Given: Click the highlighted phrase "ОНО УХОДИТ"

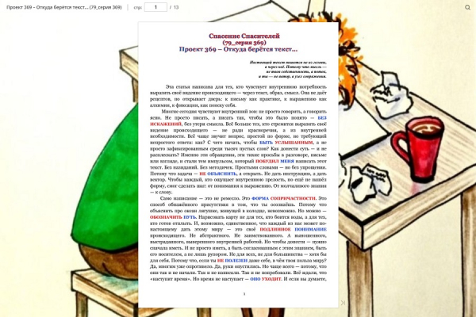Looking at the screenshot, I should [x=266, y=279].
